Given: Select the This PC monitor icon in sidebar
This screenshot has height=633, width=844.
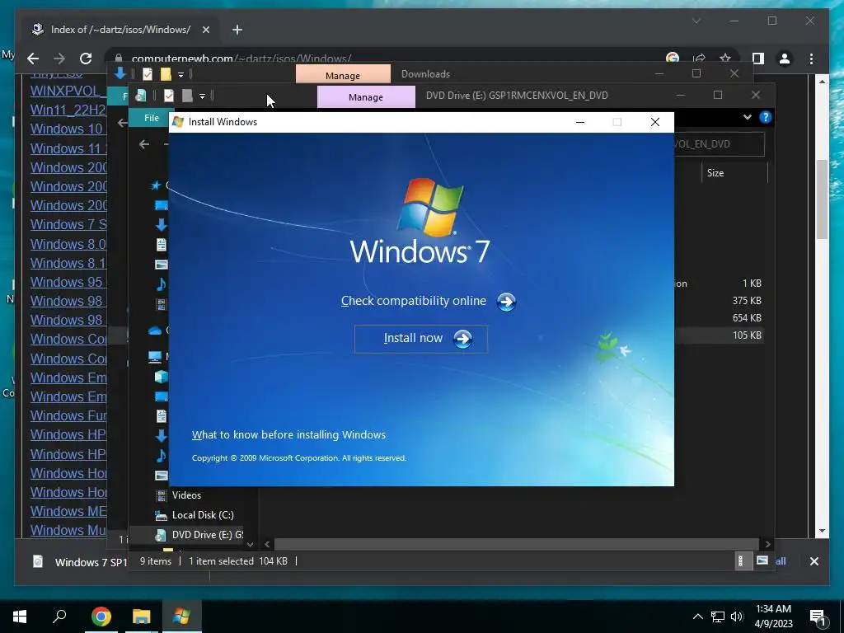Looking at the screenshot, I should pos(155,357).
